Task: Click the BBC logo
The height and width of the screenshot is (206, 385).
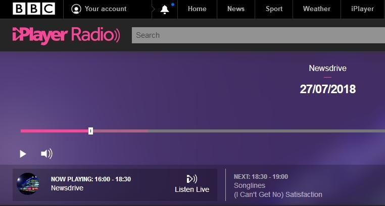Action: coord(34,9)
